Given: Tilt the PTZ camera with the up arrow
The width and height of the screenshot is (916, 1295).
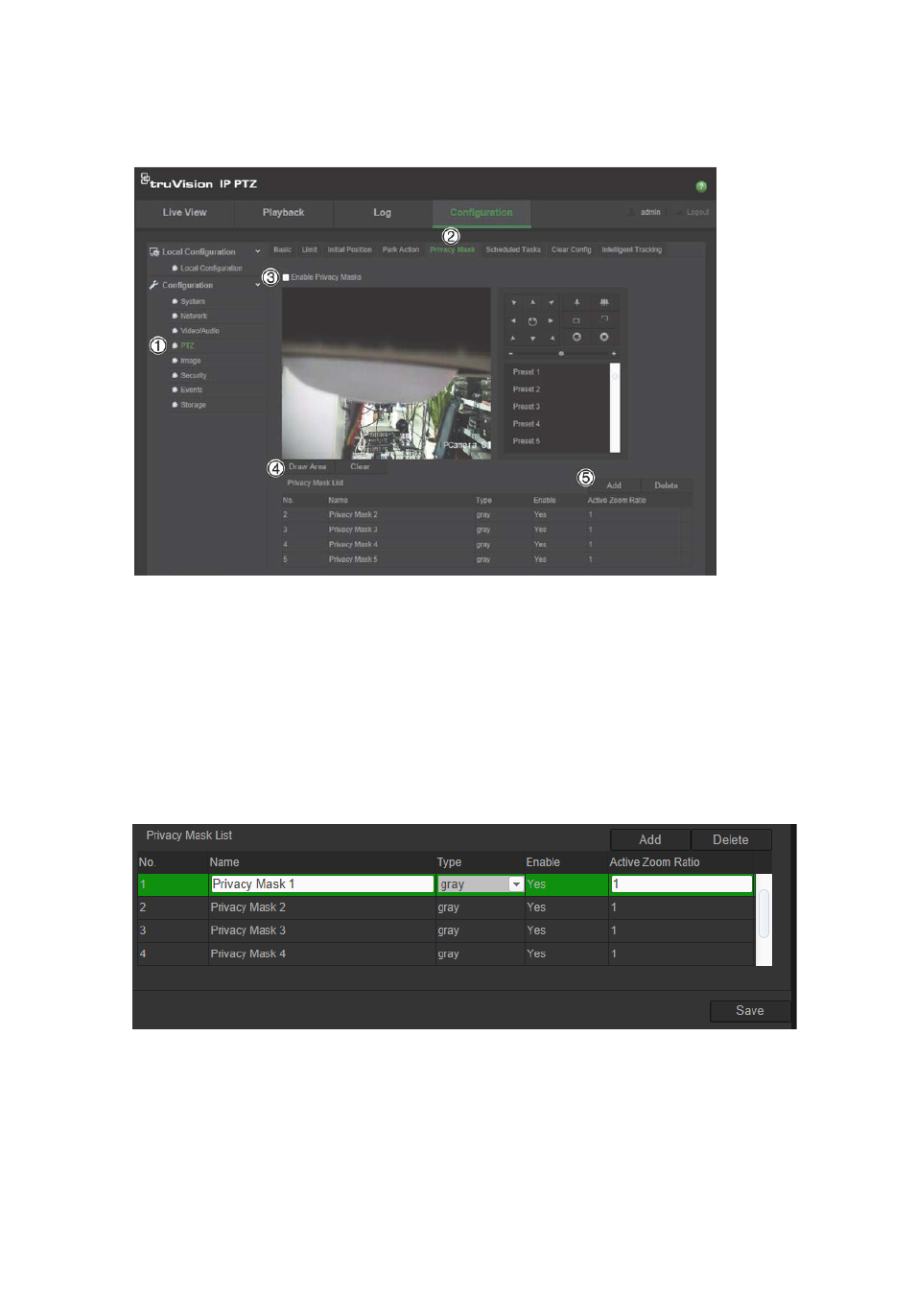Looking at the screenshot, I should 532,302.
